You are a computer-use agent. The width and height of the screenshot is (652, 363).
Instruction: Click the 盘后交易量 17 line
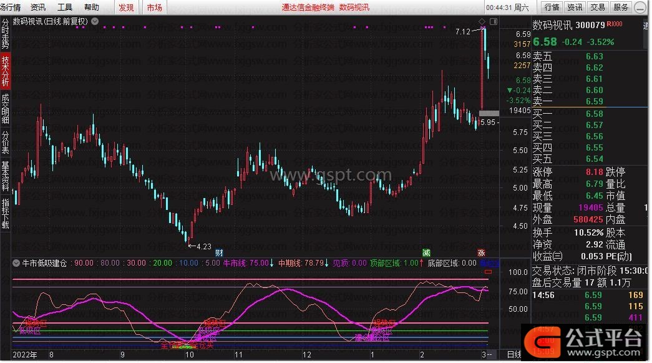[x=582, y=282]
